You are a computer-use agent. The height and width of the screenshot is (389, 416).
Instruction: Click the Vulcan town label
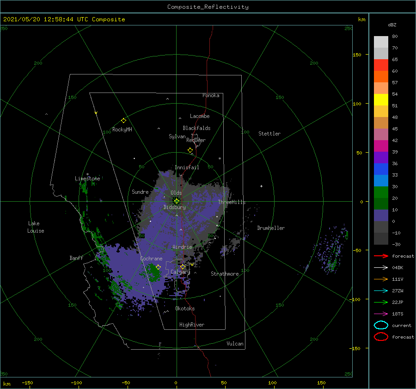[235, 344]
